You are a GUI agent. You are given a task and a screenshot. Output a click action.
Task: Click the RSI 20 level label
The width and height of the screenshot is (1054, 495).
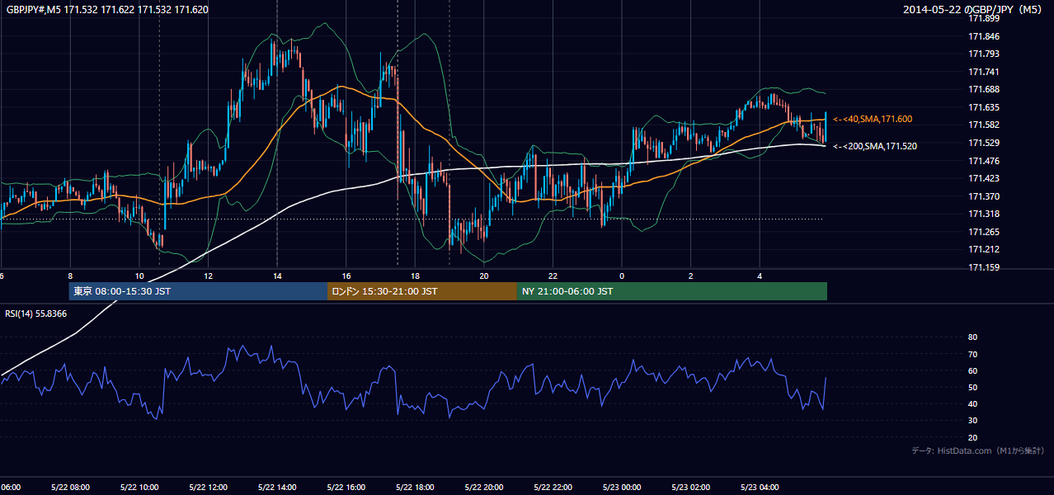point(972,437)
